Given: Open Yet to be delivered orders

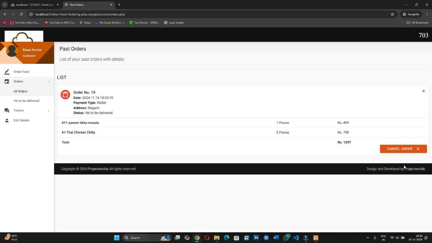Looking at the screenshot, I should [x=26, y=101].
